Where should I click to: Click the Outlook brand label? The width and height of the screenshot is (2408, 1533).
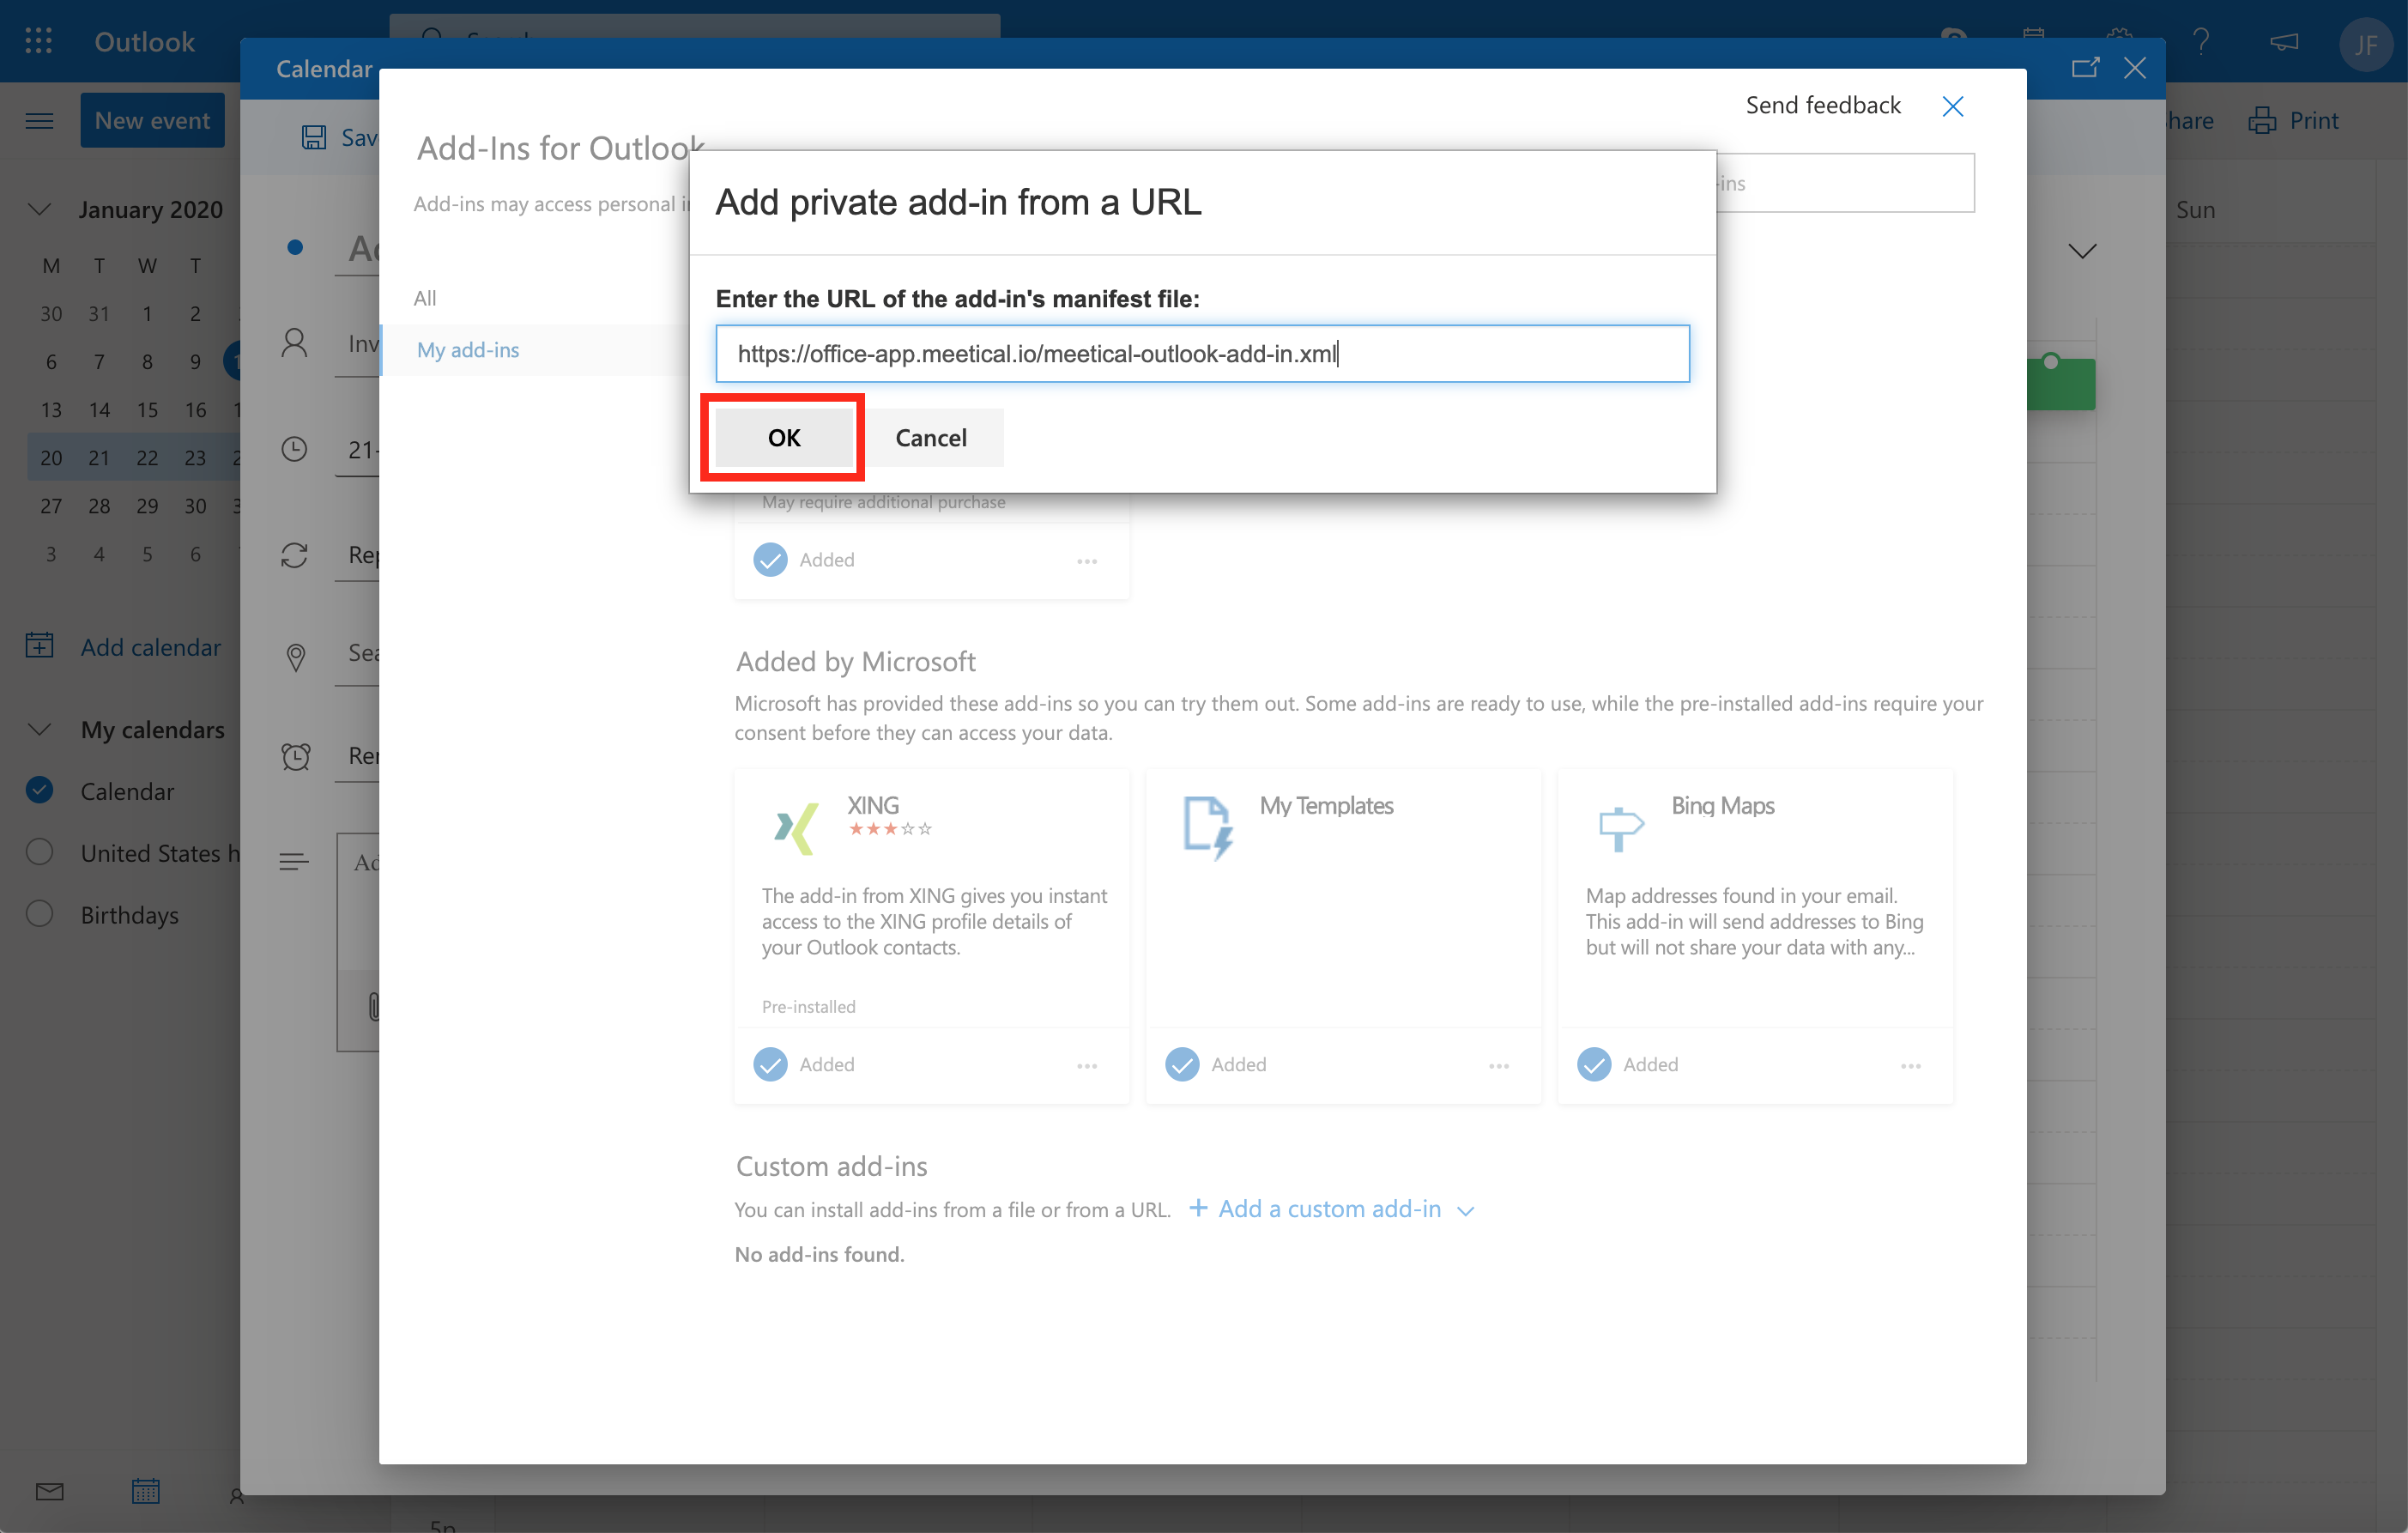pyautogui.click(x=144, y=41)
